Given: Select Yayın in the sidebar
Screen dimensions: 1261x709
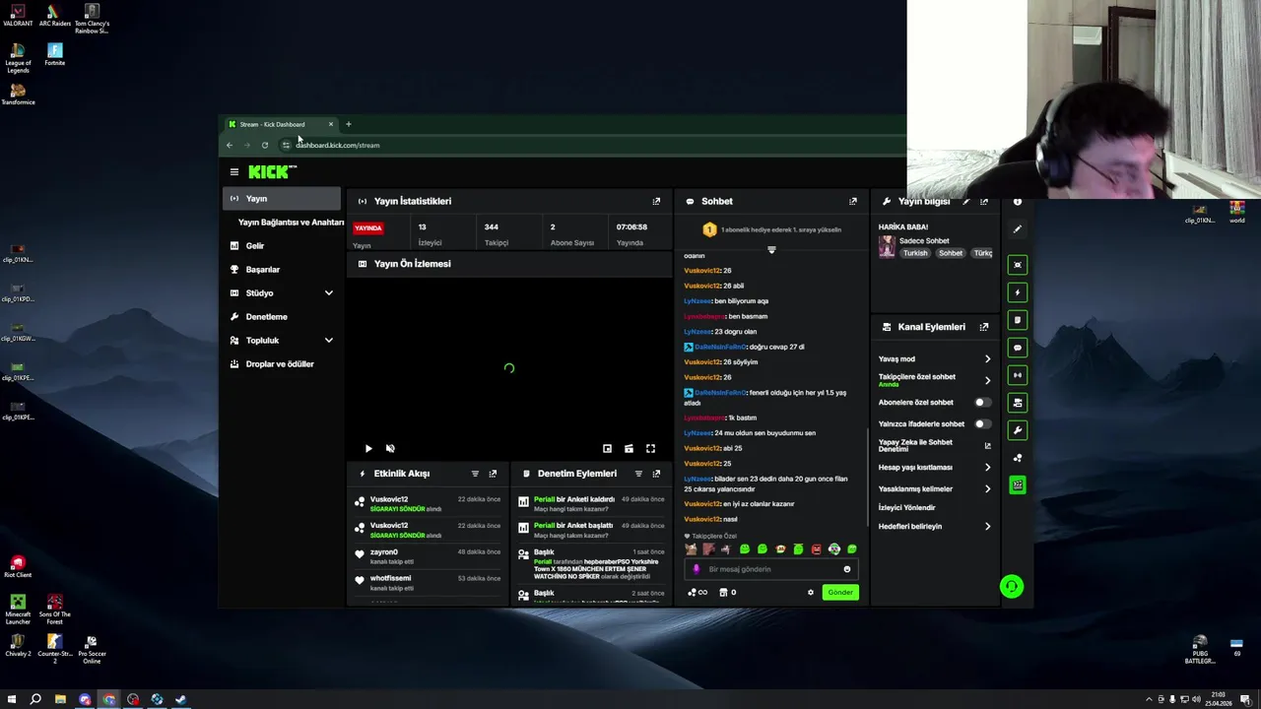Looking at the screenshot, I should point(284,199).
